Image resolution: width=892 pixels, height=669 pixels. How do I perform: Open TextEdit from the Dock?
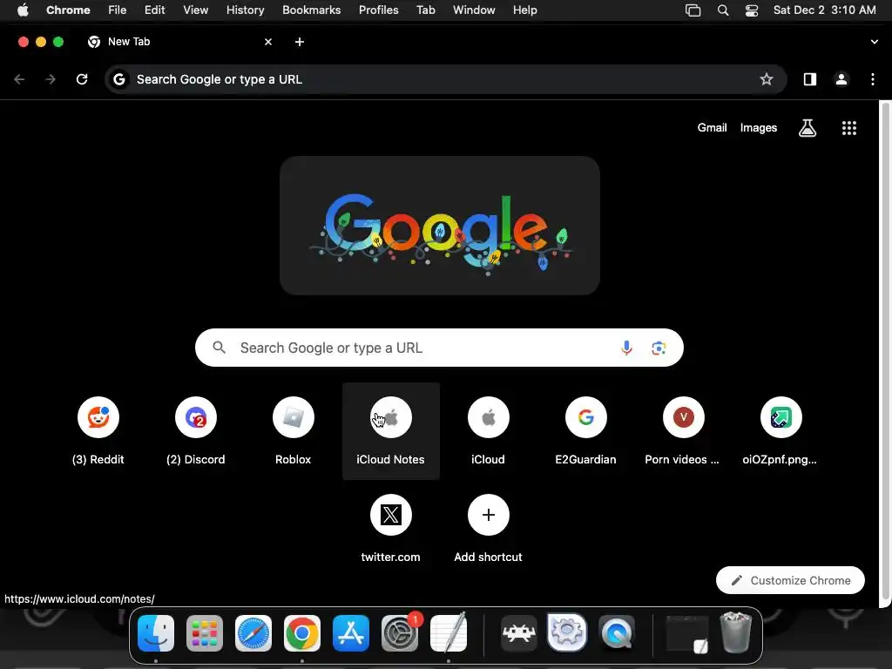[x=449, y=633]
